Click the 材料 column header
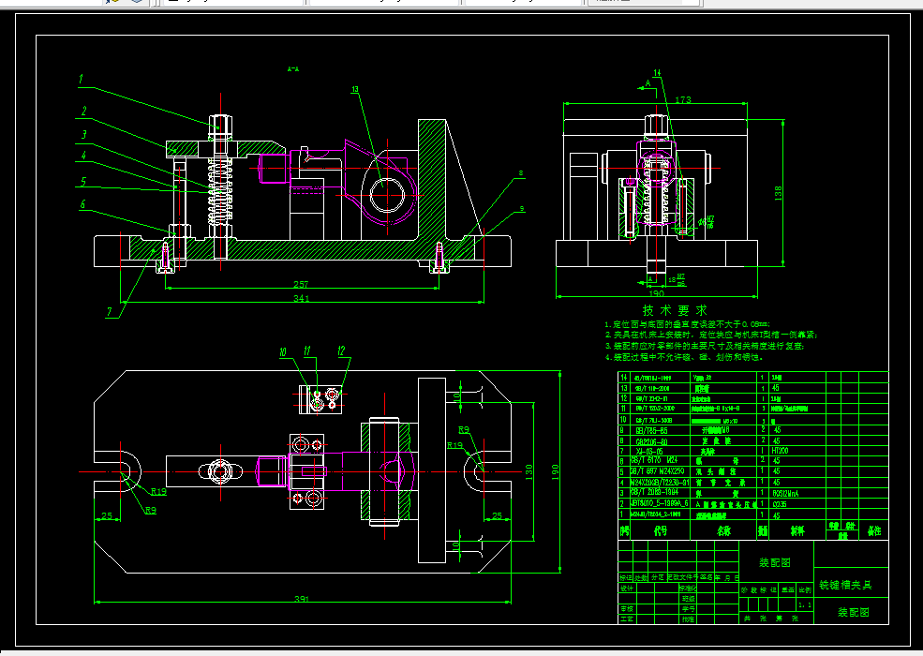The height and width of the screenshot is (656, 923). coord(797,531)
